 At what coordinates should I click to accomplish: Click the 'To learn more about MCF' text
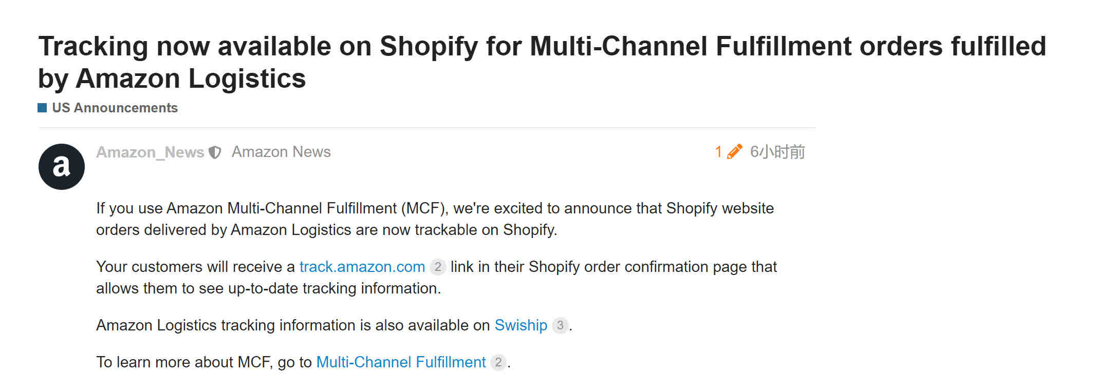point(204,362)
